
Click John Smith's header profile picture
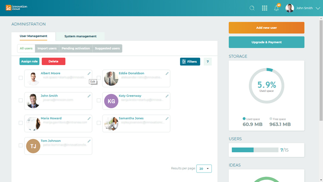coord(290,8)
